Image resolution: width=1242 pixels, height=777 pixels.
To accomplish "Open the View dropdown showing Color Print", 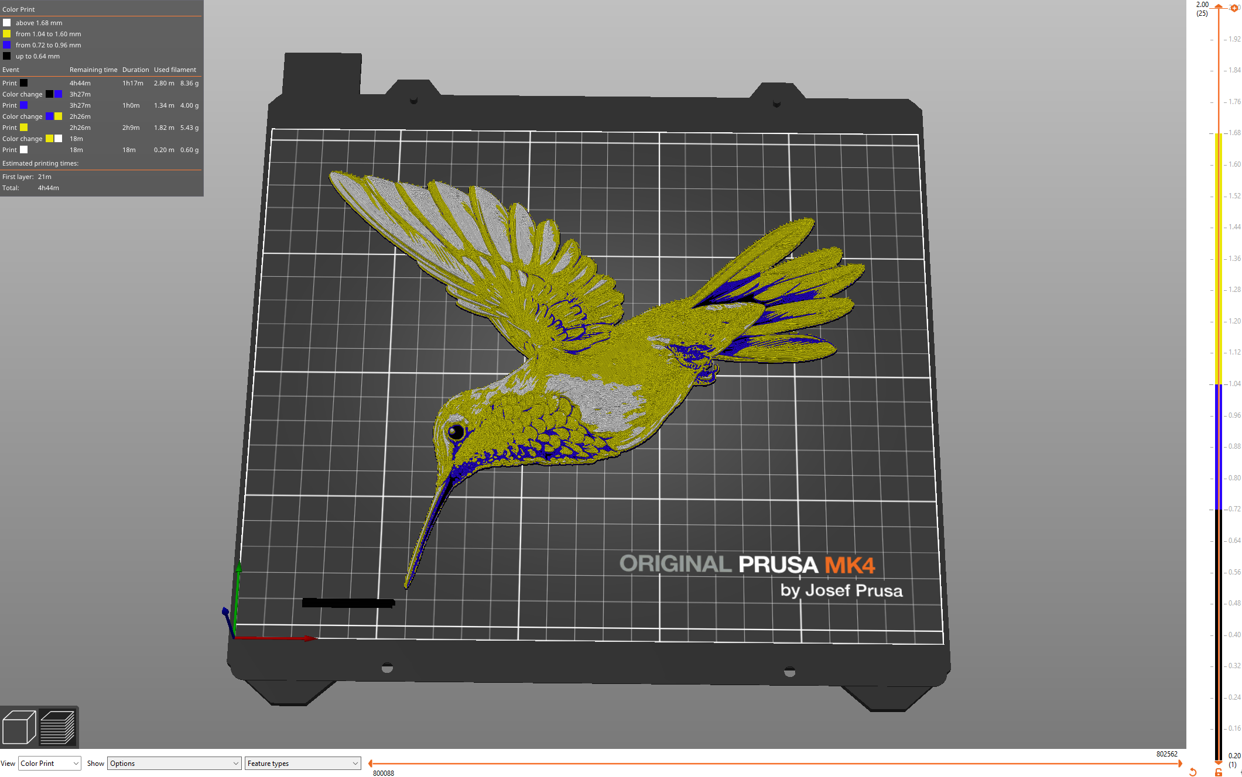I will click(49, 763).
